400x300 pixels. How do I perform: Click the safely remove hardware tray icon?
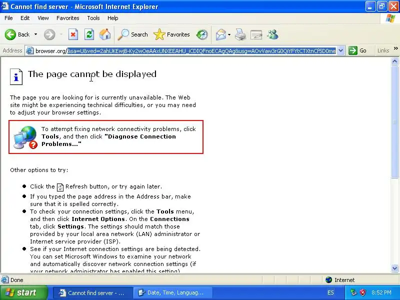tap(353, 292)
